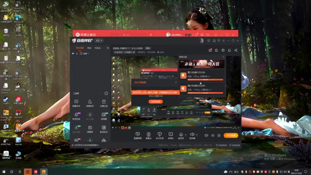
Task: Open the filter tool with green badge
Action: (x=104, y=116)
